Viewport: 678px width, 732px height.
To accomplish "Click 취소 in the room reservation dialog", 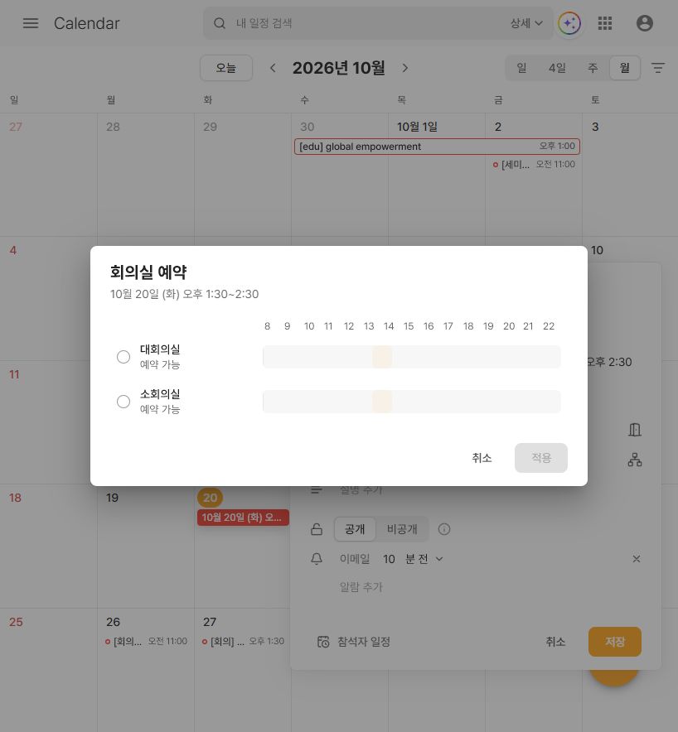I will [x=482, y=458].
